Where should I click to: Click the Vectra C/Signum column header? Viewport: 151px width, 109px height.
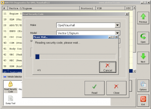44,8
